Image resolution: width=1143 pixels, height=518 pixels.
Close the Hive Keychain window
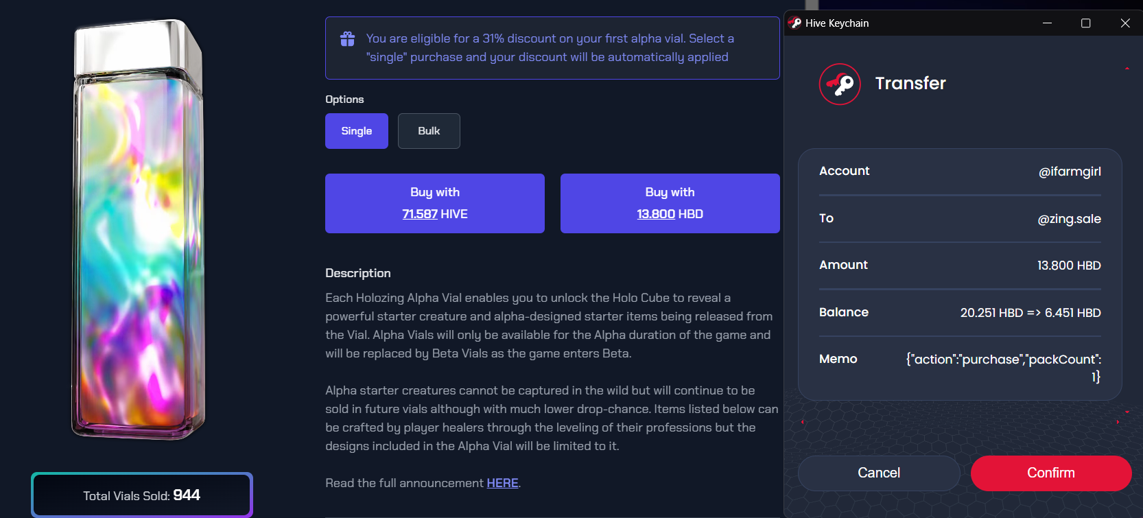(1125, 23)
